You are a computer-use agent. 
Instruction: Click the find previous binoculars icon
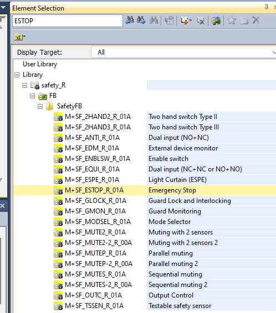[129, 20]
